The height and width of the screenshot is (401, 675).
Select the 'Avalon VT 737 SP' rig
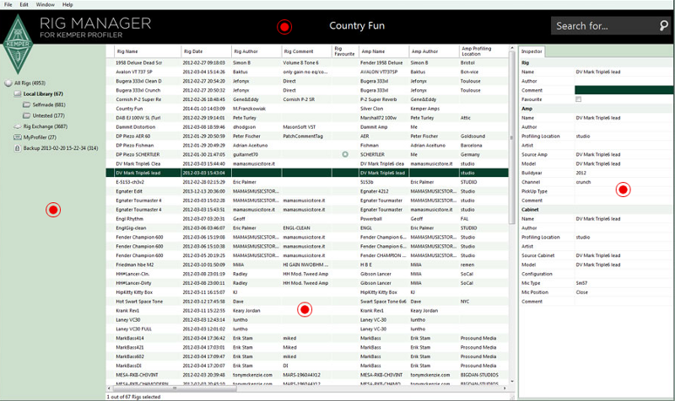[307, 72]
